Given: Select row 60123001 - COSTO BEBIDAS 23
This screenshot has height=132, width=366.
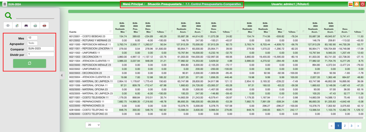Looking at the screenshot, I should [x=216, y=36].
